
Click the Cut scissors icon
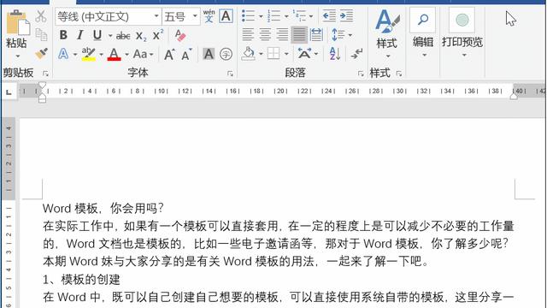click(x=41, y=16)
